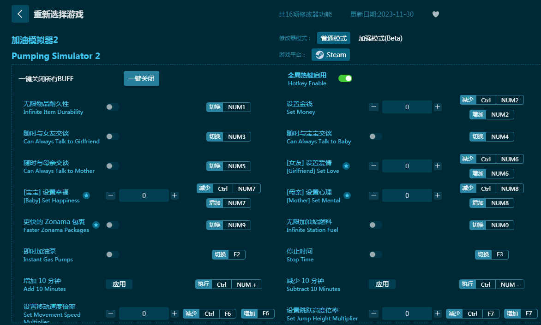The width and height of the screenshot is (541, 325).
Task: Apply Subtract 10 Minutes
Action: coord(382,284)
